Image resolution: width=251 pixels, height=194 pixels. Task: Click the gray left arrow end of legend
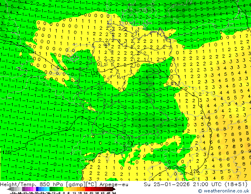[9, 189]
